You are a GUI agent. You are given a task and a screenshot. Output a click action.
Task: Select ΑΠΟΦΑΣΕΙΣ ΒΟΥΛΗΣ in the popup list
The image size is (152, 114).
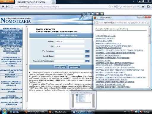[103, 60]
